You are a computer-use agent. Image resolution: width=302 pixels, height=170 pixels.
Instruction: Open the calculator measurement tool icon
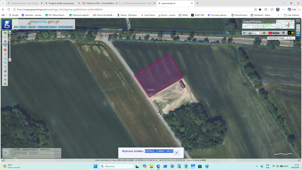[5, 41]
